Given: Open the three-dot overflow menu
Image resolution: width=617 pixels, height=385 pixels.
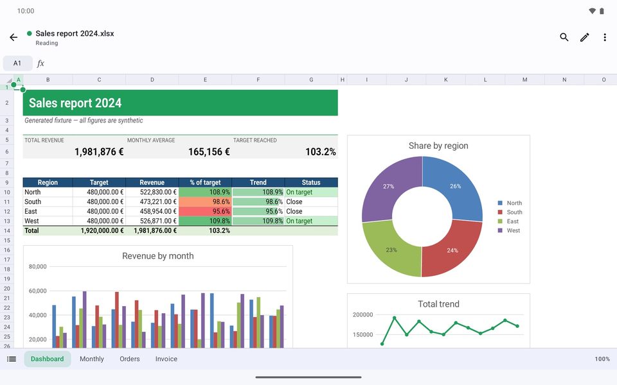Looking at the screenshot, I should click(x=605, y=37).
